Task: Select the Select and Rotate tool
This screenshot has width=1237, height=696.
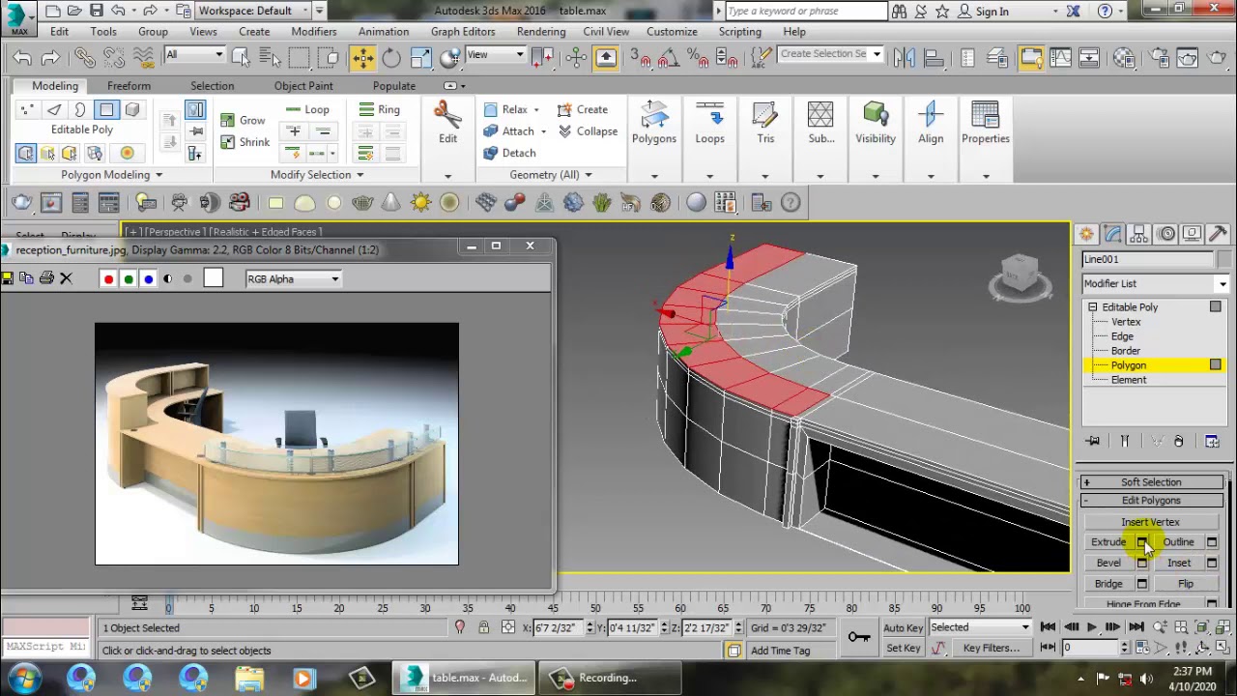Action: click(x=391, y=58)
